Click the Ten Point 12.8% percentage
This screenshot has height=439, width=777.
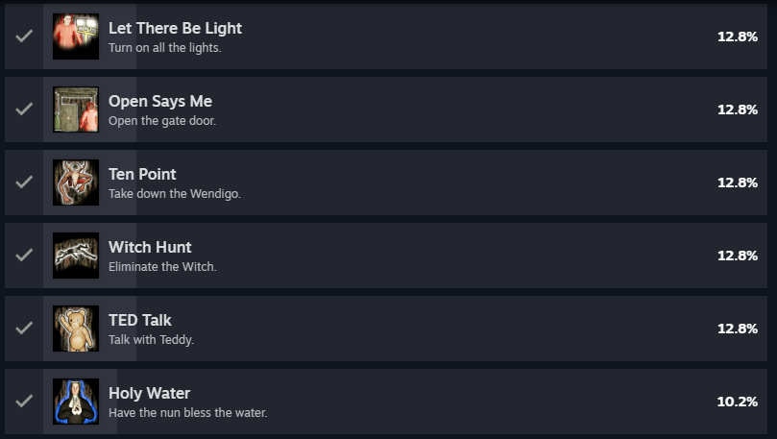[x=738, y=183]
